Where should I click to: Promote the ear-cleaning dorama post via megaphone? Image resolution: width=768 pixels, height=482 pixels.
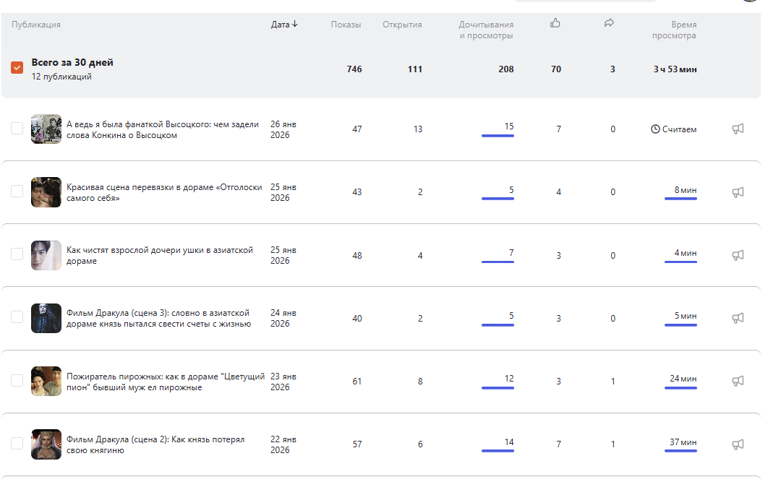[738, 255]
